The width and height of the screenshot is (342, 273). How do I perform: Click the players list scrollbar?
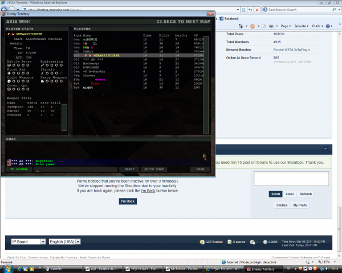[x=206, y=85]
